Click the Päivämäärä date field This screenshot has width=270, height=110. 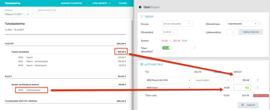click(170, 32)
